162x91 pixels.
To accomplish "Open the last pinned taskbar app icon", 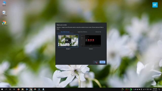I will click(x=43, y=89).
